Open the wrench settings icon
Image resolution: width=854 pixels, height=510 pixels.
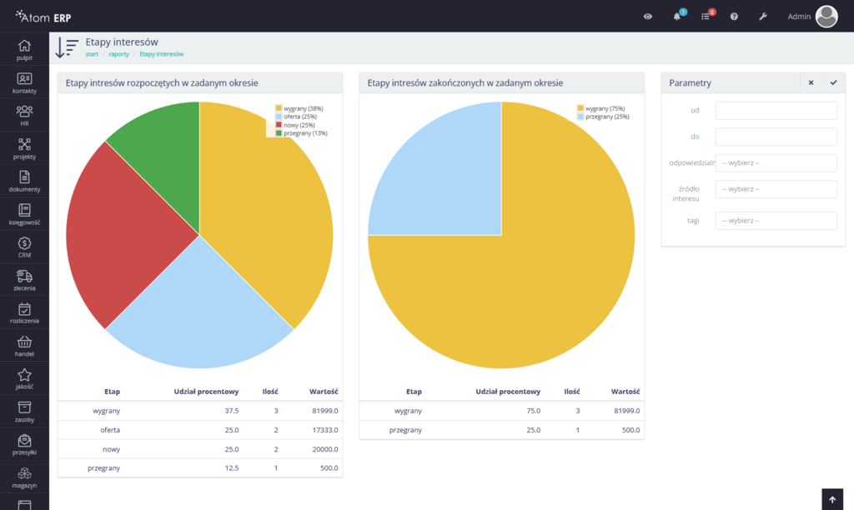point(762,17)
